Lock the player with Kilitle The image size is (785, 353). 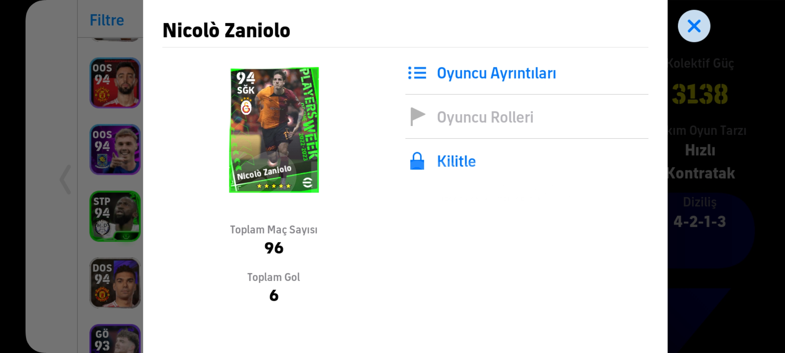click(527, 161)
